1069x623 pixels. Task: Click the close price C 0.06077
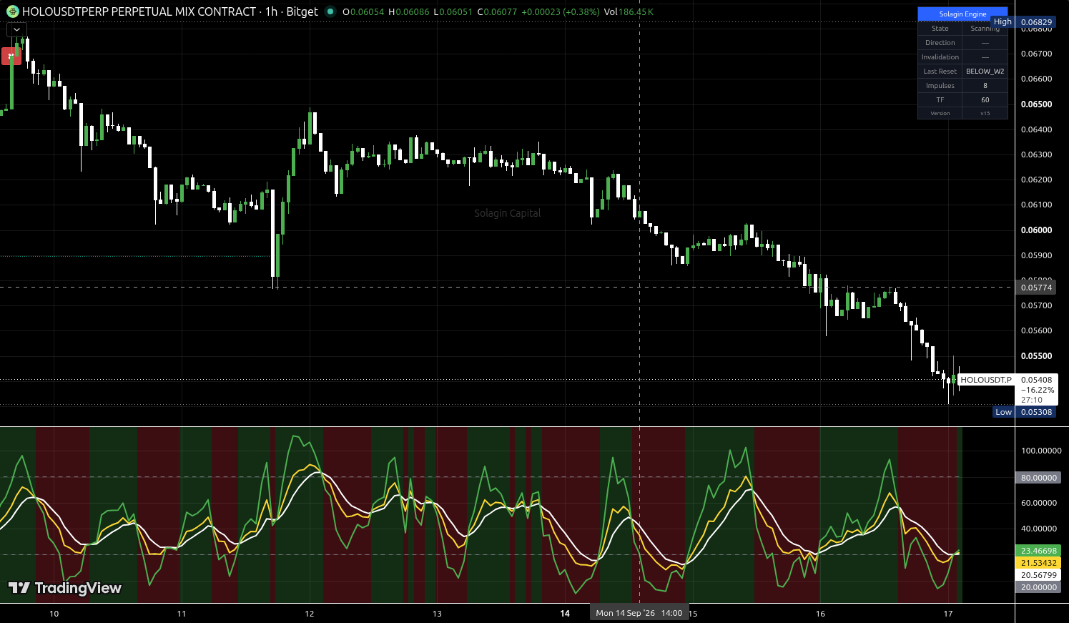coord(497,12)
